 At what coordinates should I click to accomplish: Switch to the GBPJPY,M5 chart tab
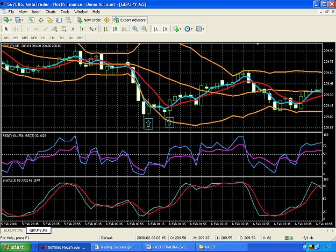[39, 231]
